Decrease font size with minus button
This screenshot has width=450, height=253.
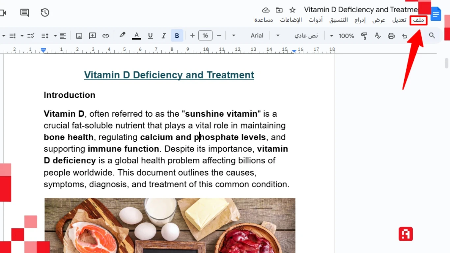point(219,36)
